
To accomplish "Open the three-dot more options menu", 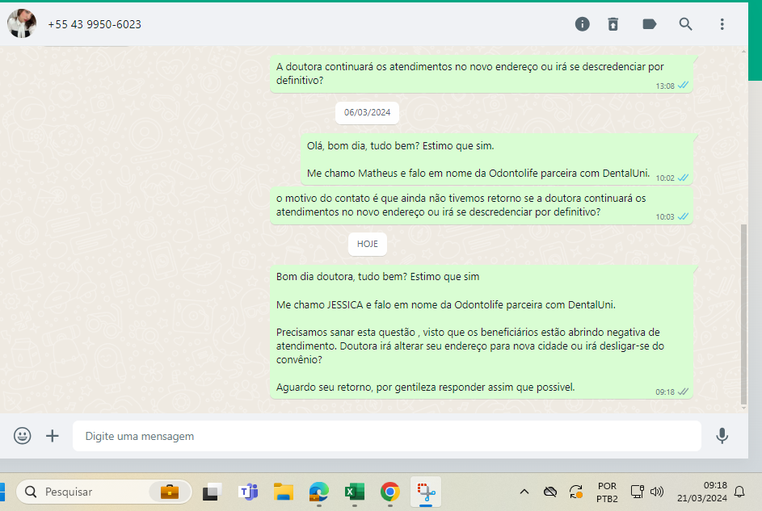I will [x=722, y=24].
